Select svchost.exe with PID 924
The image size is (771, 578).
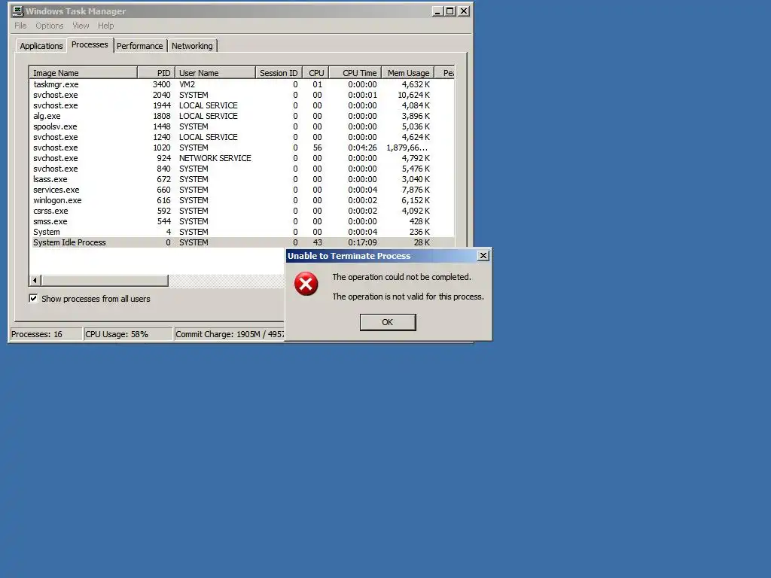tap(242, 158)
